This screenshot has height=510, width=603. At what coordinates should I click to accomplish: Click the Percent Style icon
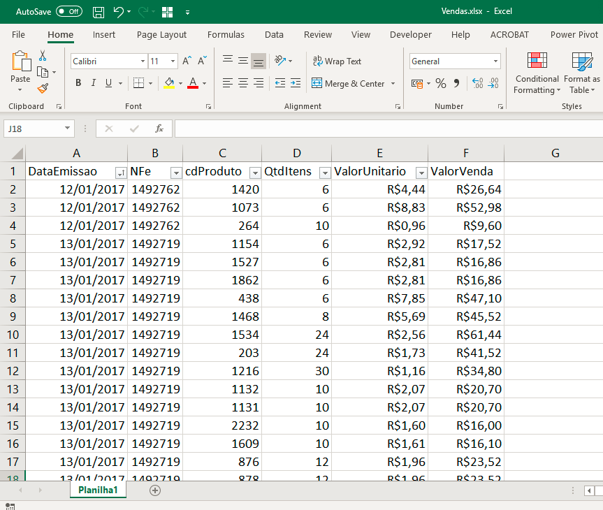[440, 83]
